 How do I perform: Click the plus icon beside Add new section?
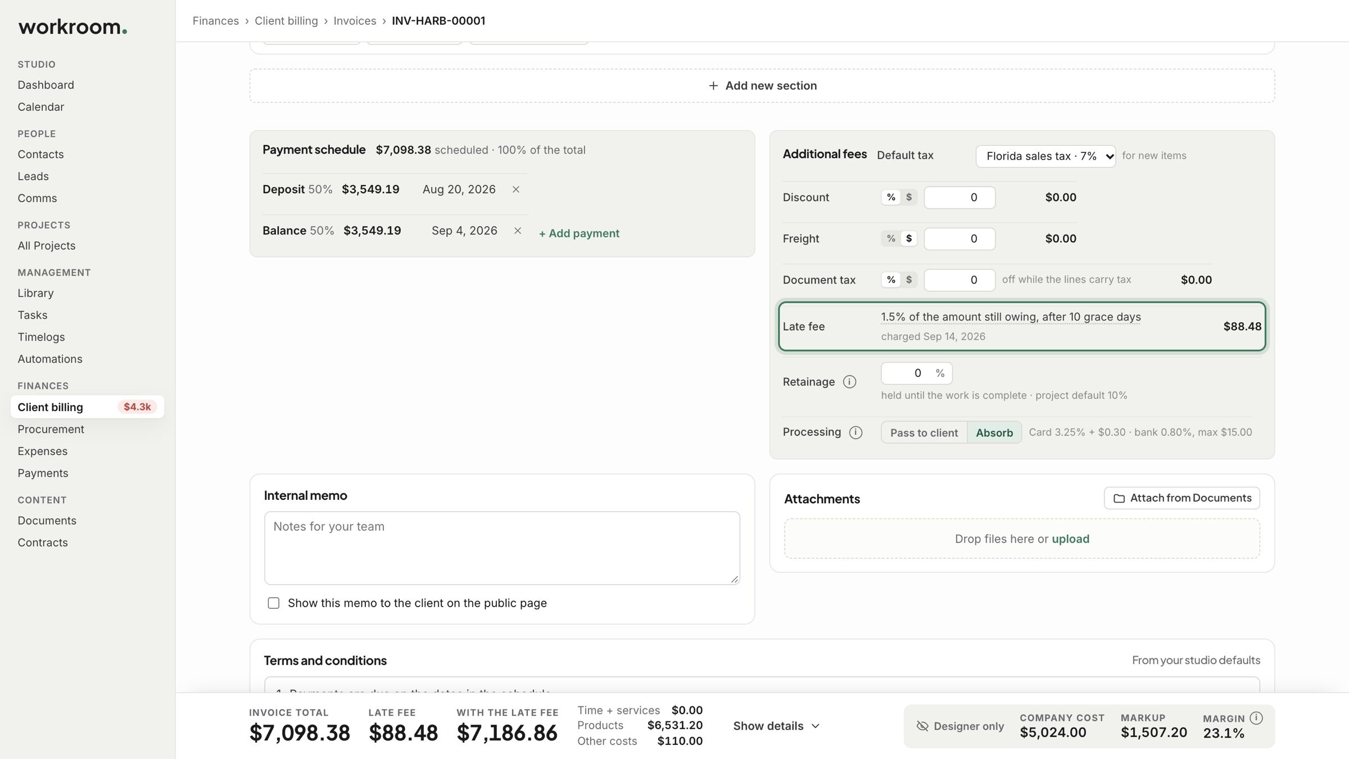(713, 85)
